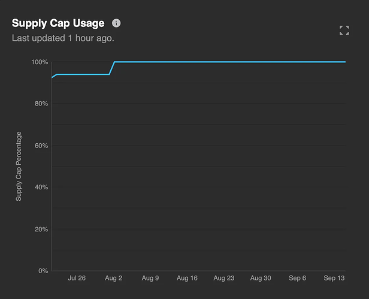Select the Aug 30 date label
This screenshot has width=369, height=299.
(x=261, y=278)
